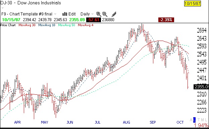Screen dimensions: 209x129
Task: Select the MovAvg 10 legend label
Action: [x=47, y=25]
